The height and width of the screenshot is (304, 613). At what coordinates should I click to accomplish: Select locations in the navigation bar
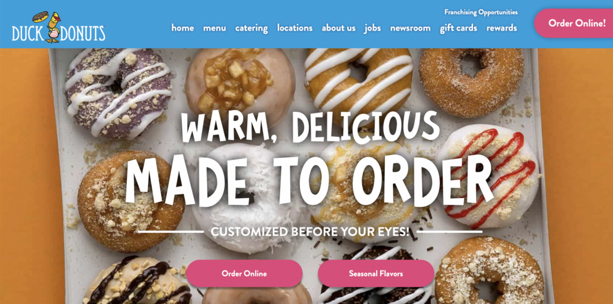tap(295, 28)
